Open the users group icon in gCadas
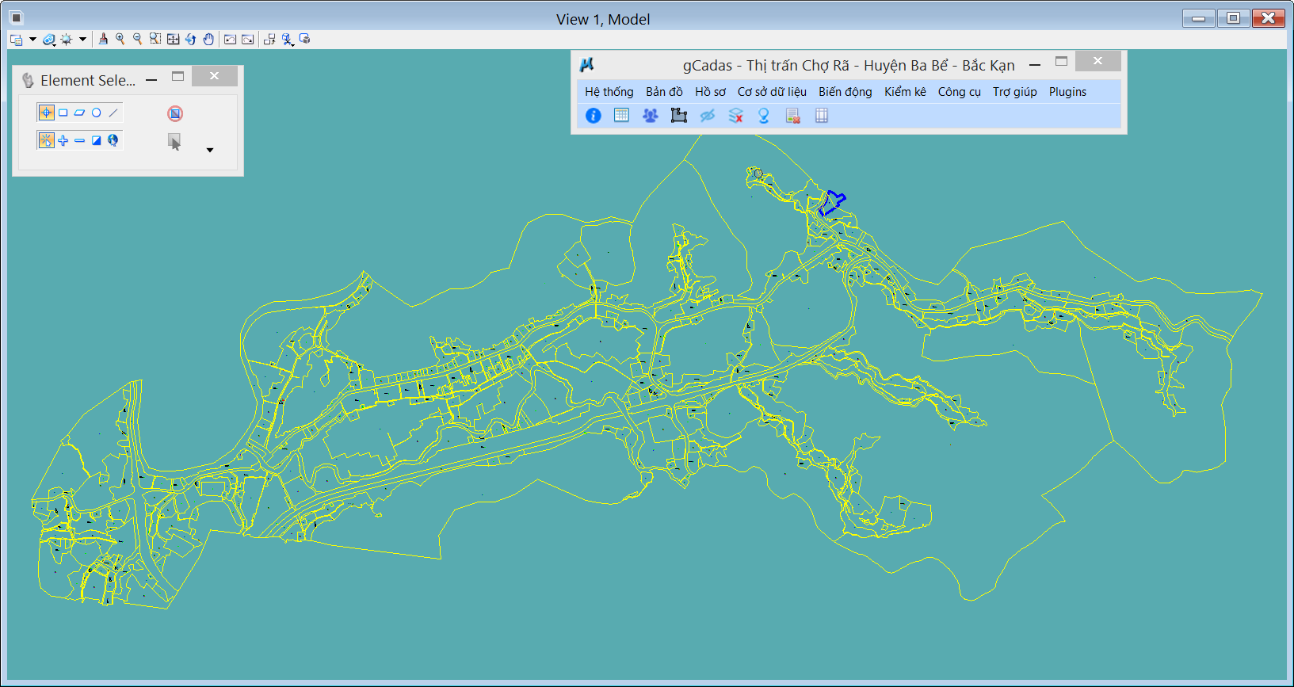This screenshot has height=687, width=1294. click(x=650, y=116)
